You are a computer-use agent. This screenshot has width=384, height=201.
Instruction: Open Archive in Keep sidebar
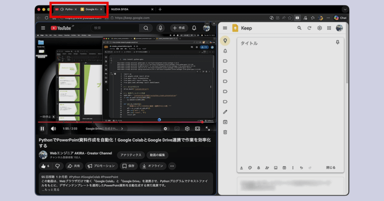click(x=225, y=122)
